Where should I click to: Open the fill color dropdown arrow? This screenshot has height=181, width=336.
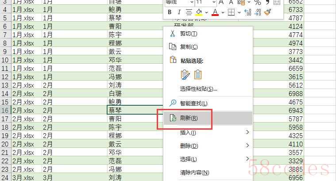tap(206, 12)
